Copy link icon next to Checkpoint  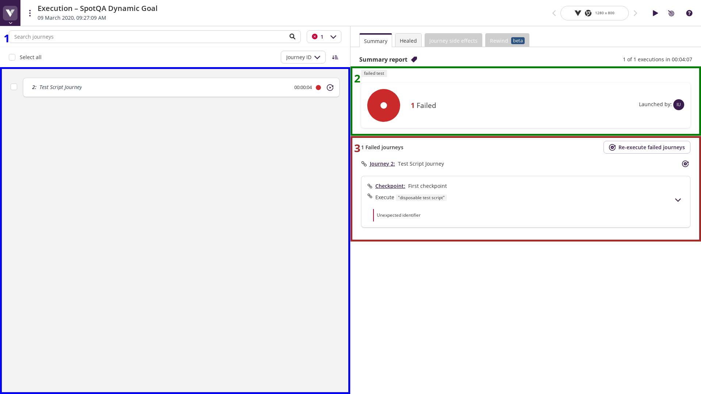pos(370,186)
